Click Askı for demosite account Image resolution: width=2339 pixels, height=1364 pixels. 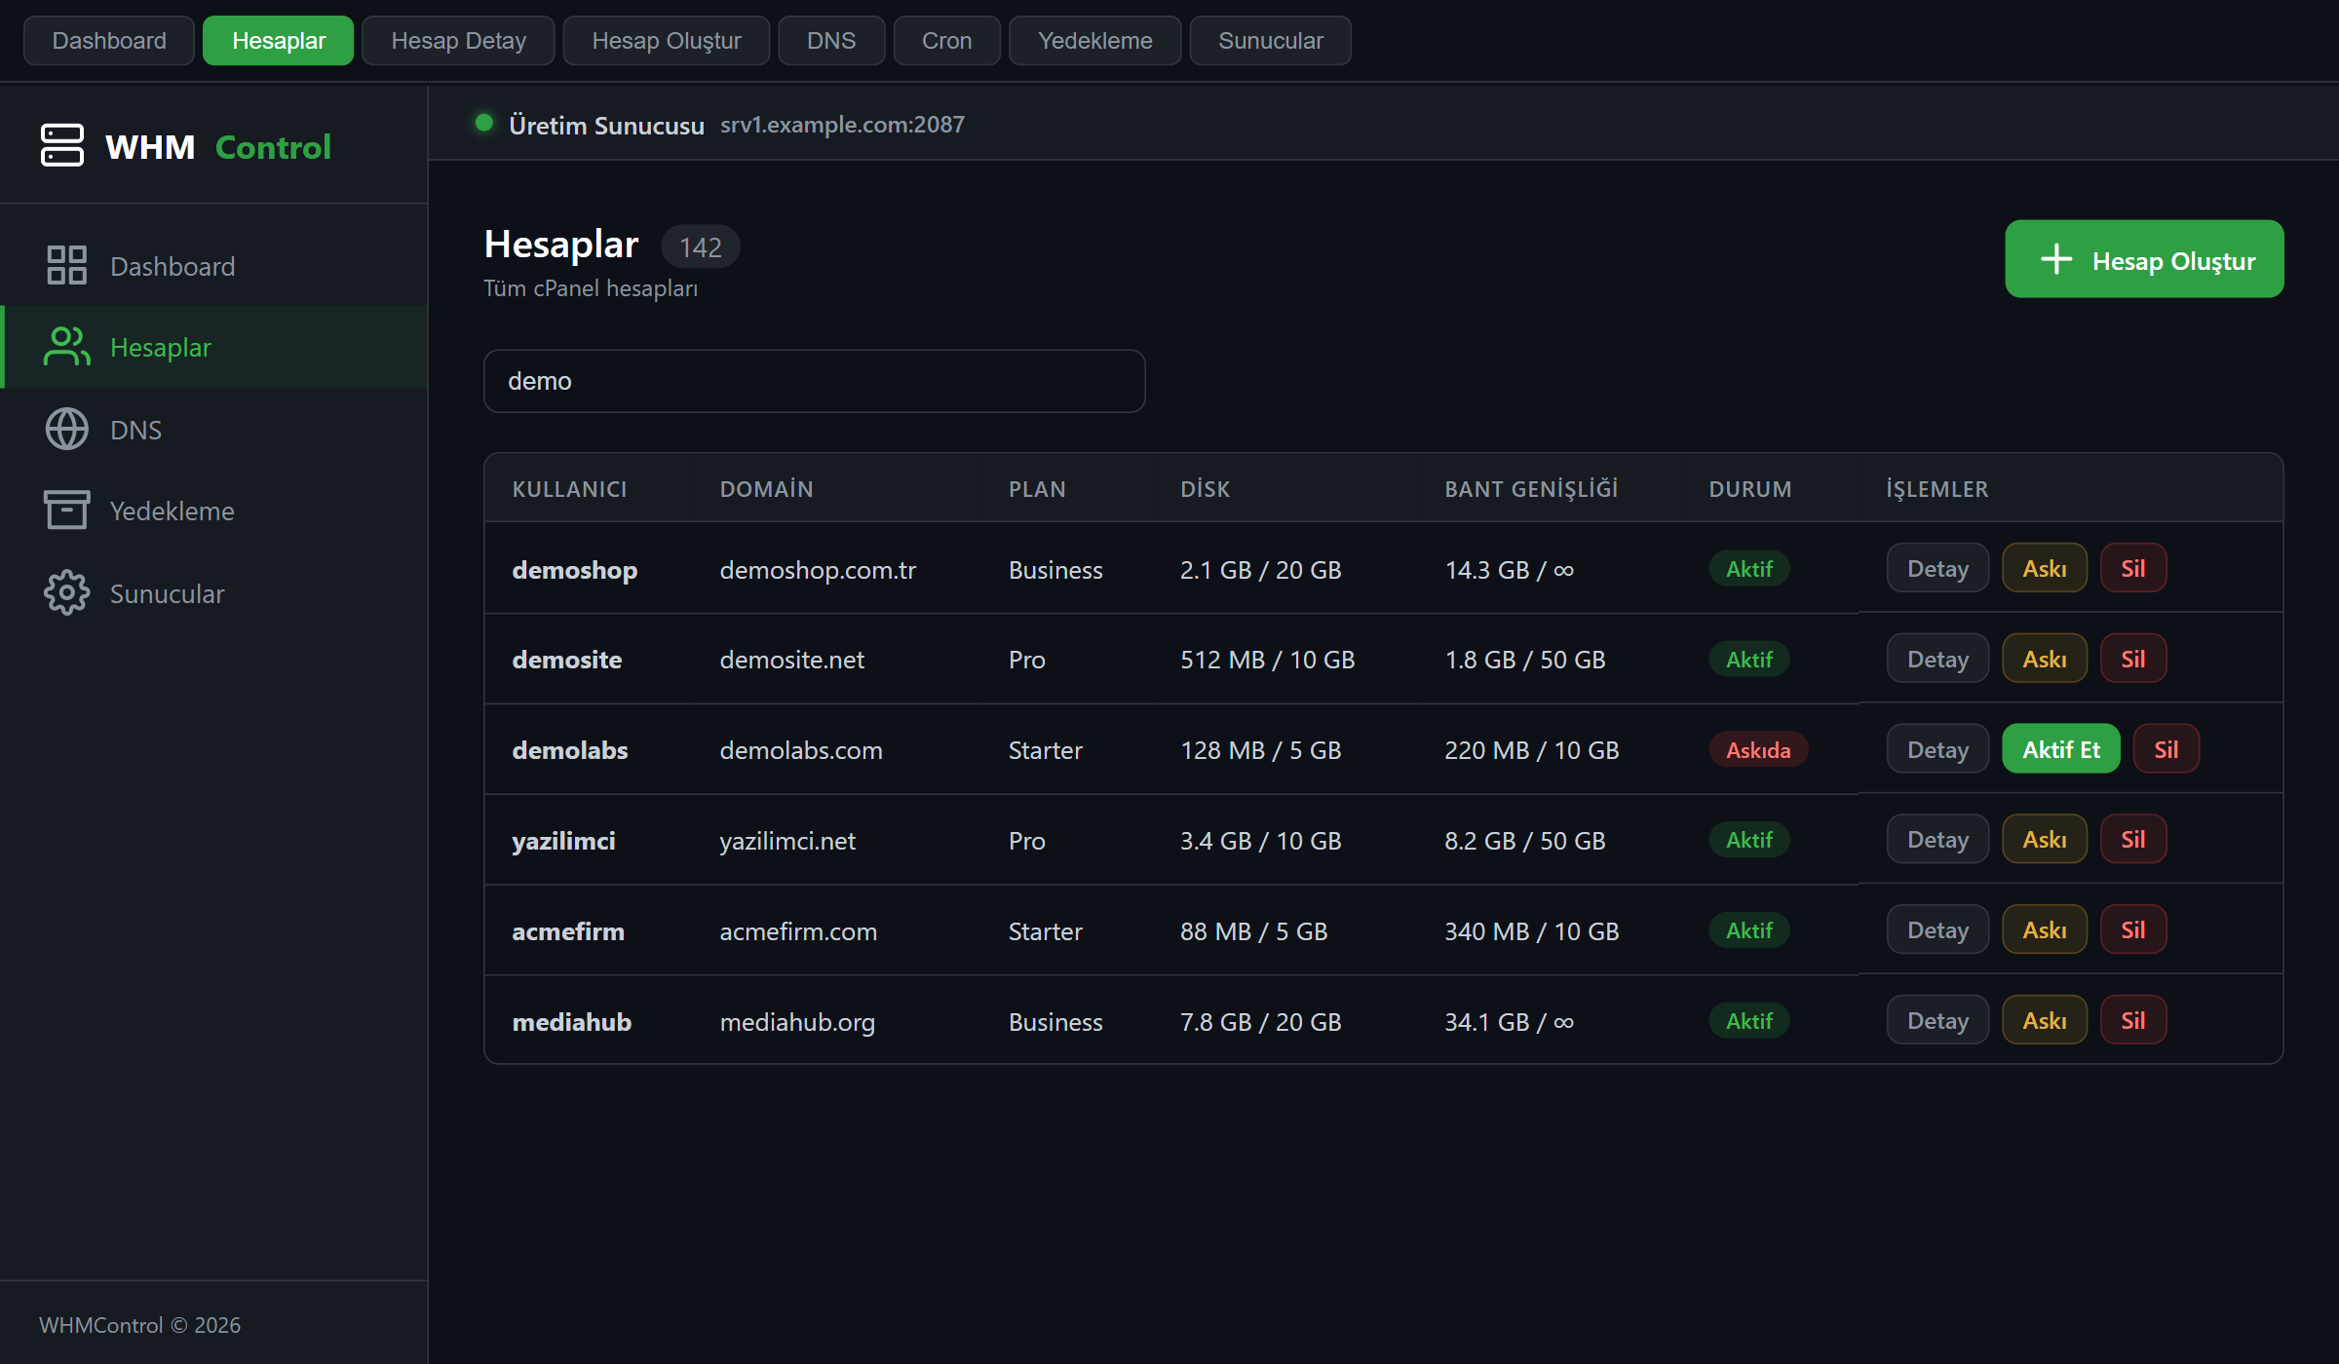2044,659
